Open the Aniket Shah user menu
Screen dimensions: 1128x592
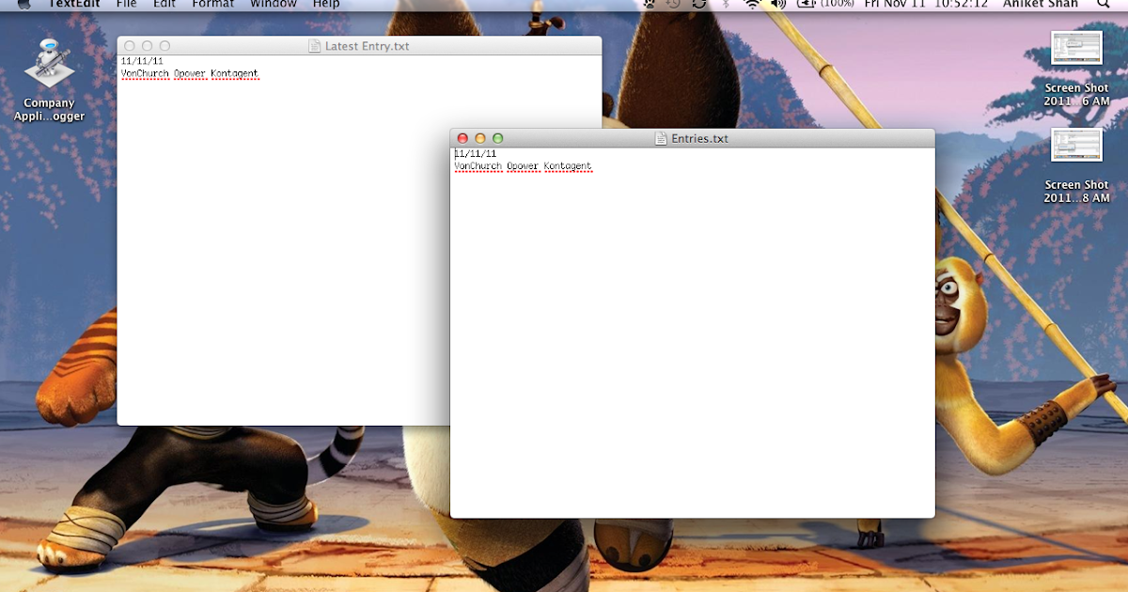[1041, 4]
